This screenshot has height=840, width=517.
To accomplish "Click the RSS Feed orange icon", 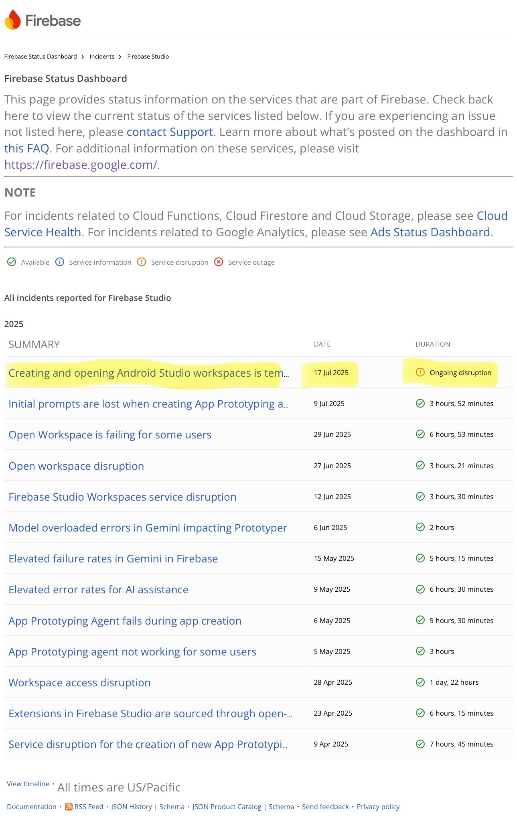I will pyautogui.click(x=69, y=807).
